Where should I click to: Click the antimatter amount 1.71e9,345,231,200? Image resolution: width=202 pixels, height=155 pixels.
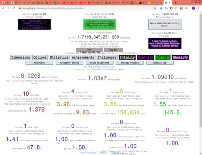click(98, 37)
